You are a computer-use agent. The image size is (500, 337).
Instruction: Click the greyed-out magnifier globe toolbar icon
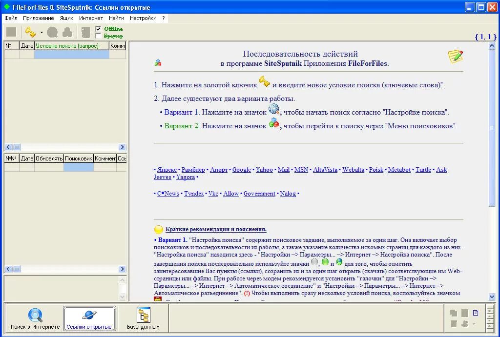pos(52,32)
